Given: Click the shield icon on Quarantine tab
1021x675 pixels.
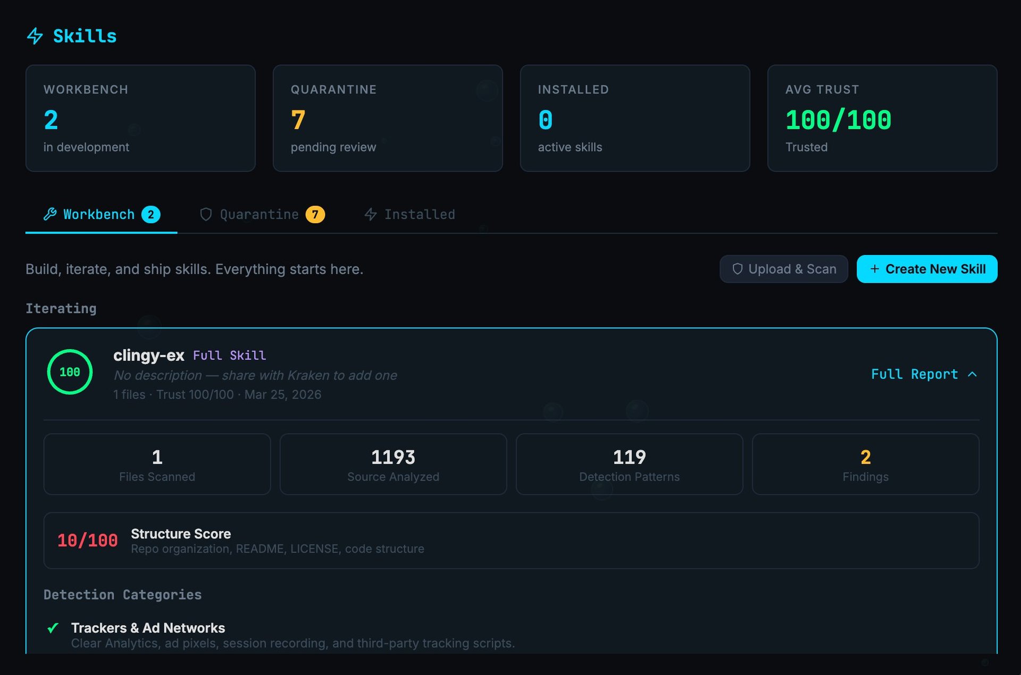Looking at the screenshot, I should [206, 214].
